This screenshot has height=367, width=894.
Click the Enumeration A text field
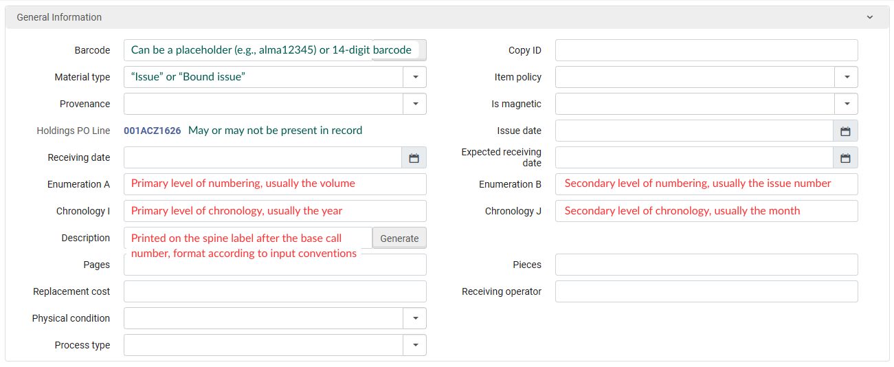pos(275,184)
